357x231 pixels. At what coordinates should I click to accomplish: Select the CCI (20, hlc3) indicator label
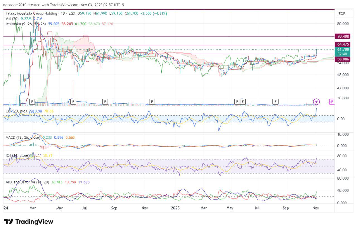(x=17, y=111)
